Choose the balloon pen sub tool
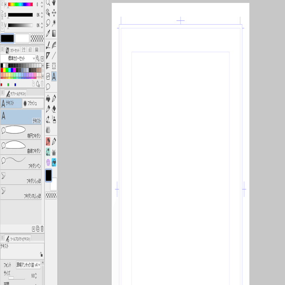 21,162
